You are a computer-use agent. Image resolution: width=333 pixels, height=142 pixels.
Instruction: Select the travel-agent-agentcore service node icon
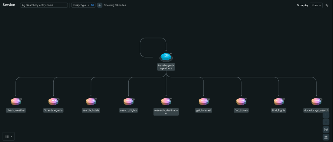pyautogui.click(x=166, y=57)
